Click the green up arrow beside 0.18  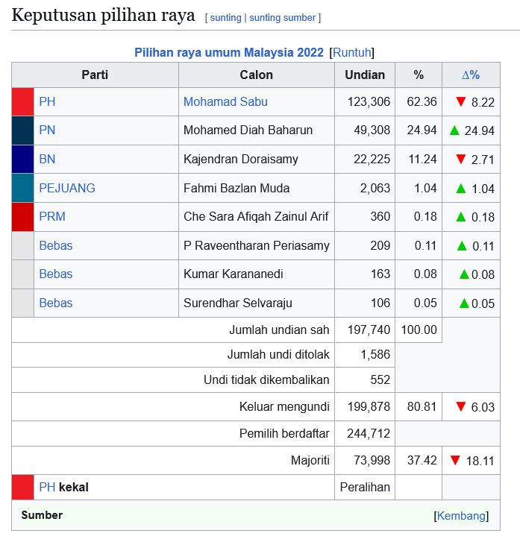461,216
